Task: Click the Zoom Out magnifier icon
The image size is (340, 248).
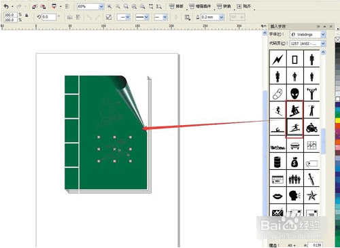Action: coord(118,6)
